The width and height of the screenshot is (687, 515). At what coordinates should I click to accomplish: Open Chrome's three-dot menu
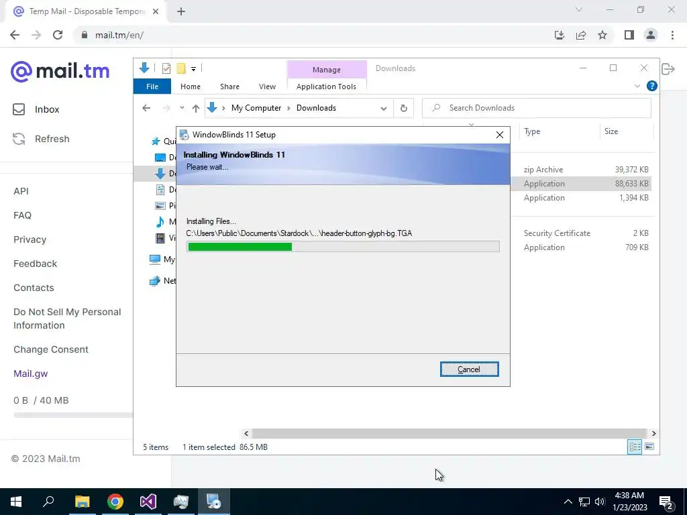[x=672, y=35]
